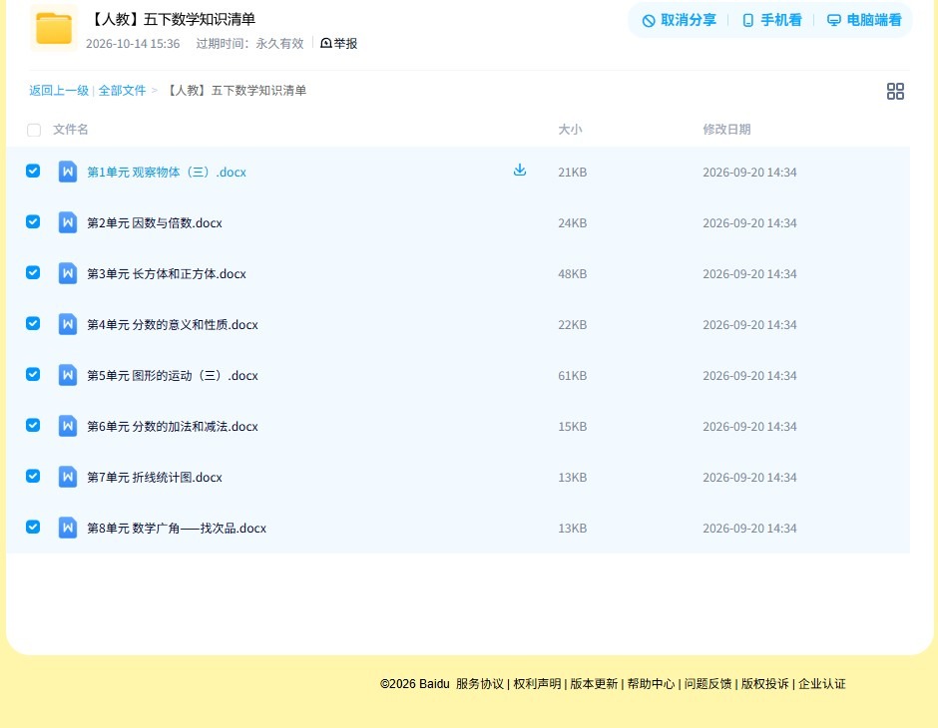This screenshot has height=728, width=938.
Task: Uncheck 第1单元 观察物体（三）.docx checkbox
Action: [x=33, y=171]
